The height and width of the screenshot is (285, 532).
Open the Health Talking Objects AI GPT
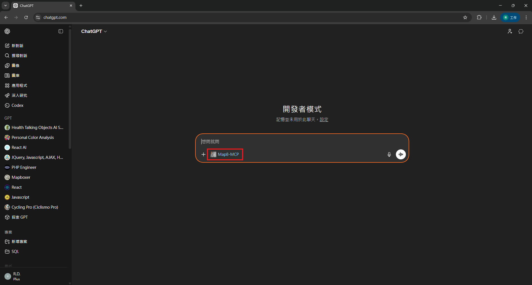coord(34,128)
